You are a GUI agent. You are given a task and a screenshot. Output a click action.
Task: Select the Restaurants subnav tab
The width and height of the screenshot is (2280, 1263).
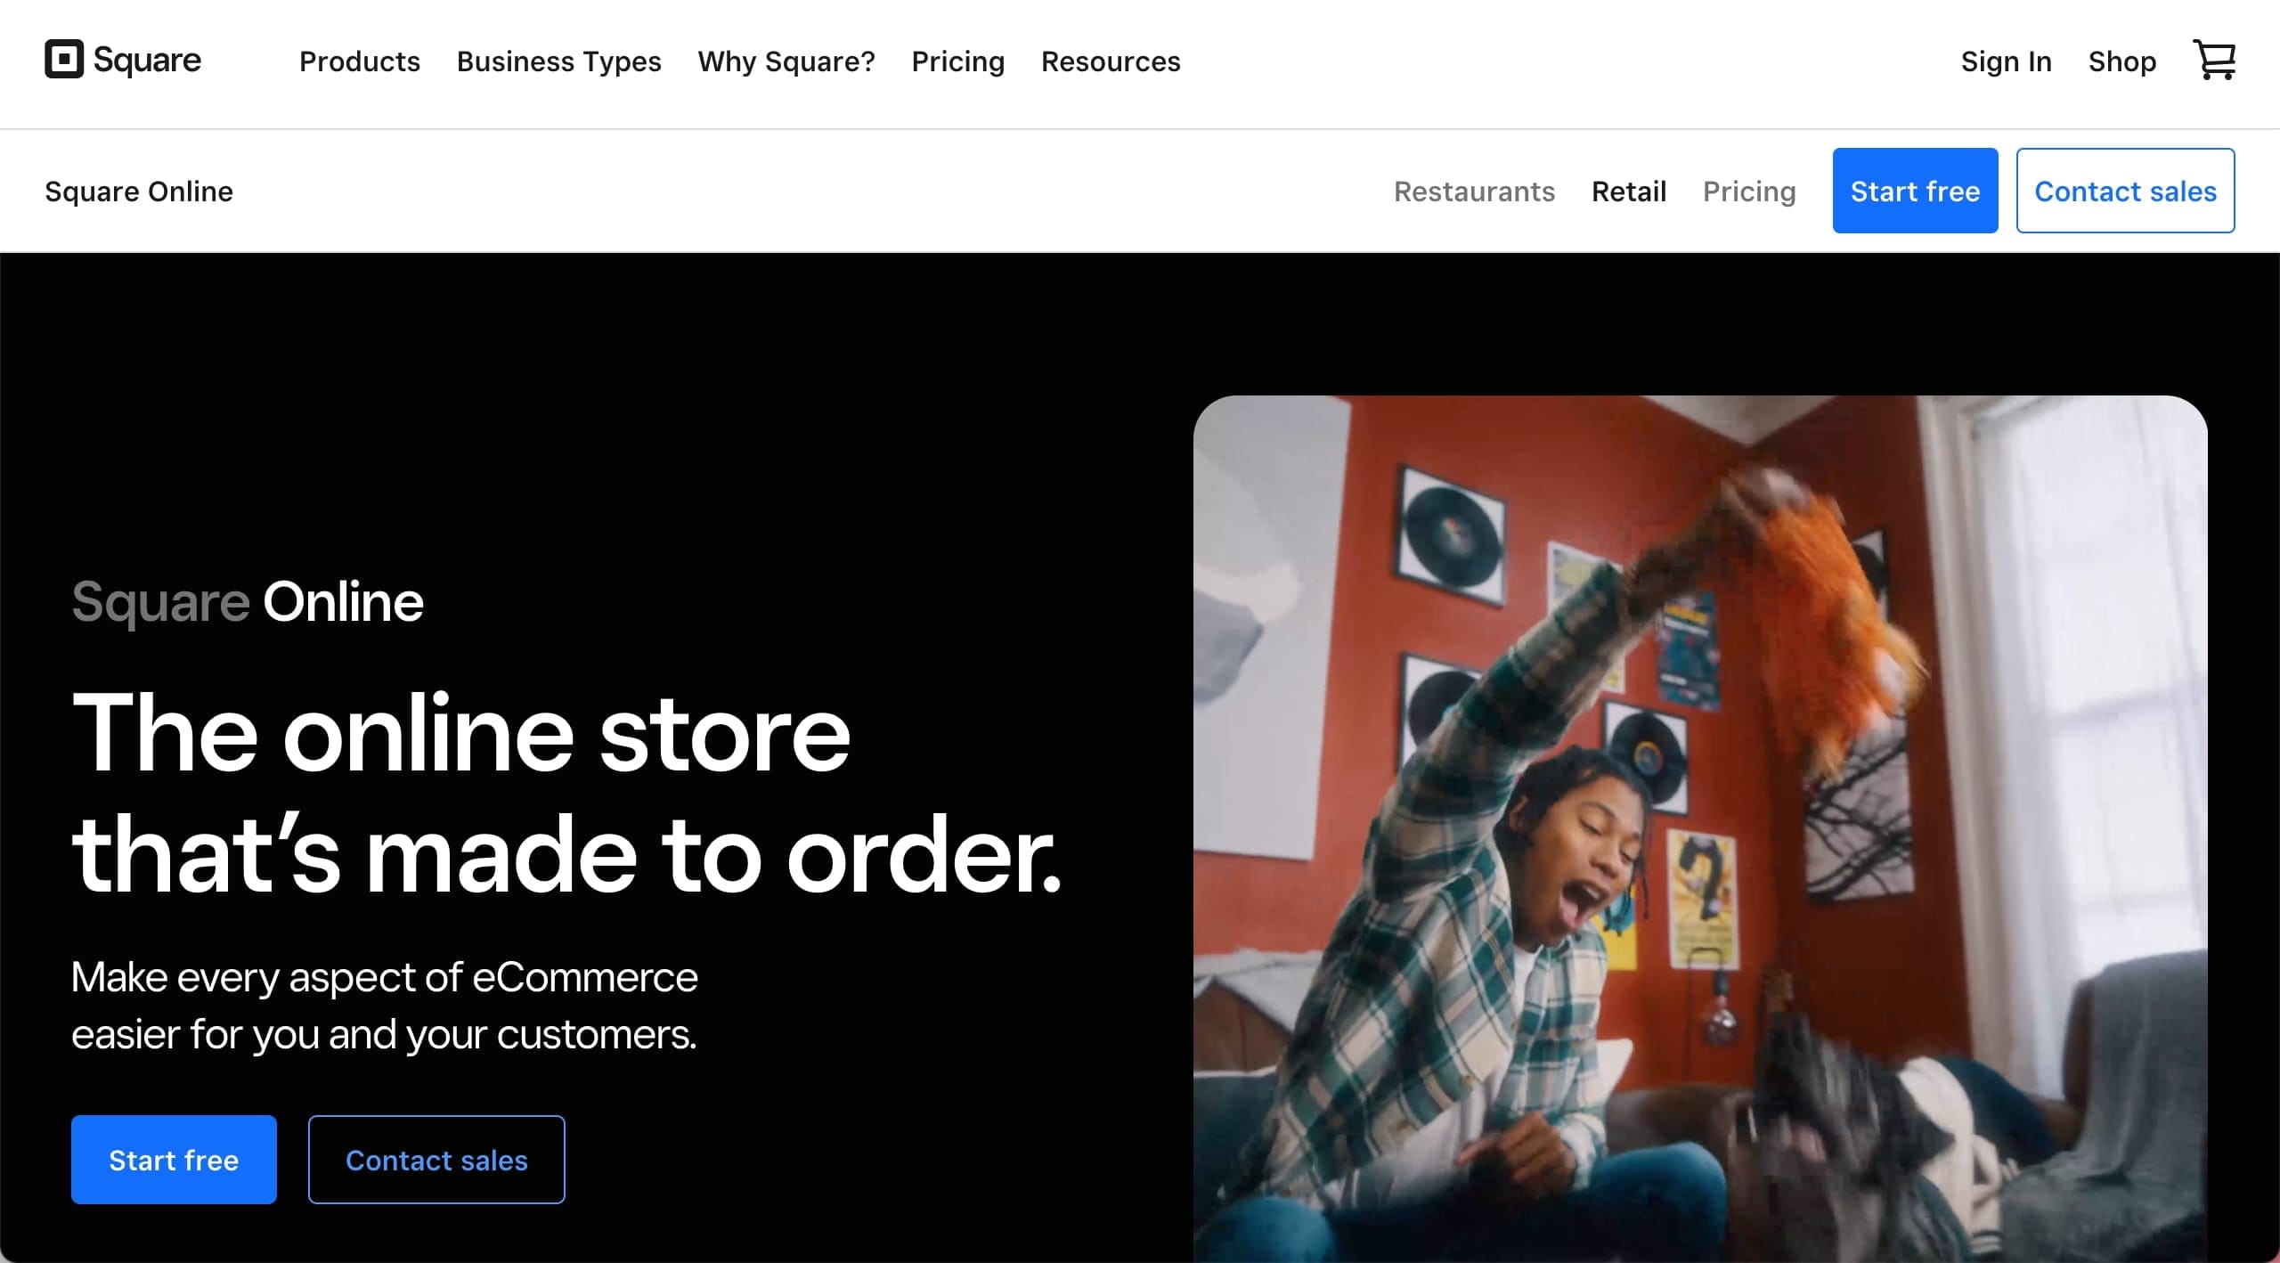pyautogui.click(x=1475, y=191)
